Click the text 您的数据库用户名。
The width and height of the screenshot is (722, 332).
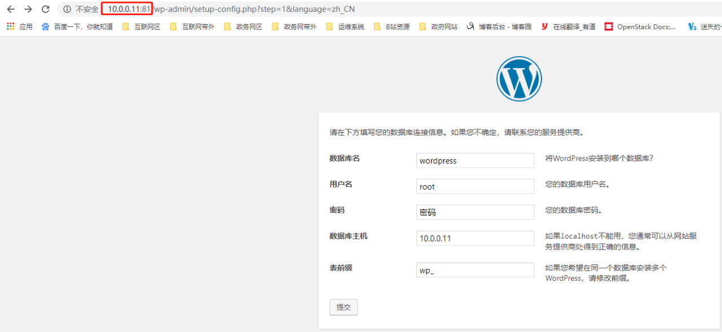point(578,184)
